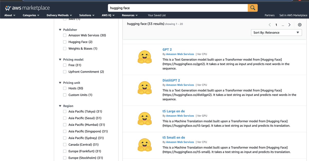Go to next results page arrow
Viewport: 309px width, 161px height.
tap(289, 25)
